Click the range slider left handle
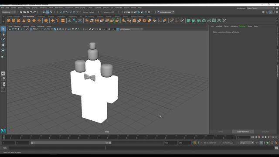 pos(32,143)
